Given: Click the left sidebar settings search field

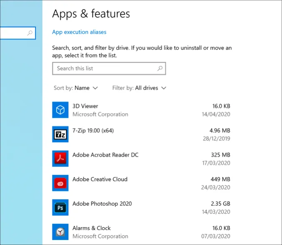Looking at the screenshot, I should coord(12,33).
